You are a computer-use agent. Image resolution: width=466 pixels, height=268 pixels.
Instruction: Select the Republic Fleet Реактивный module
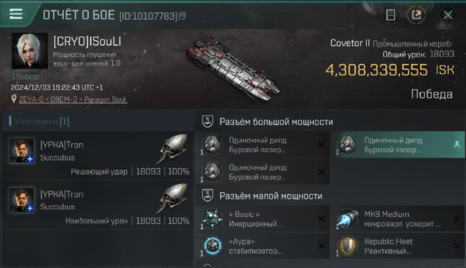397,246
